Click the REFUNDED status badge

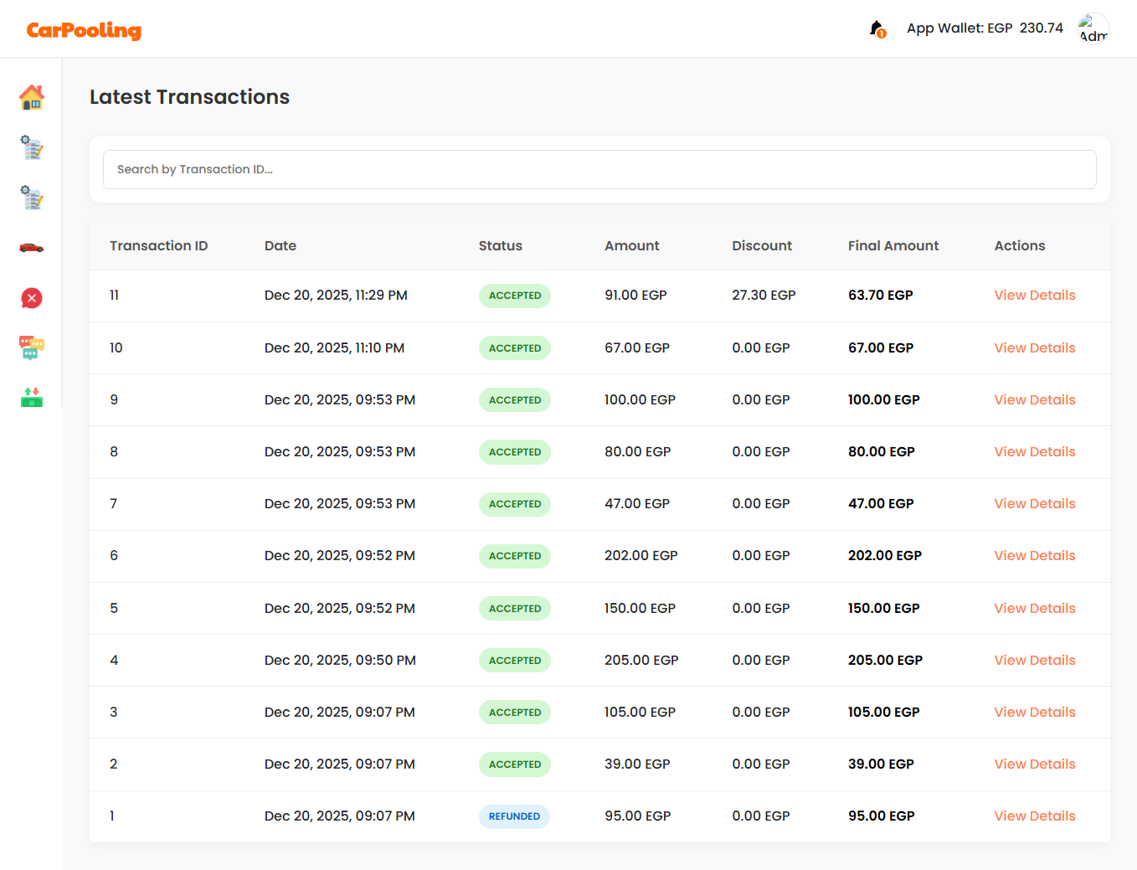pos(514,816)
